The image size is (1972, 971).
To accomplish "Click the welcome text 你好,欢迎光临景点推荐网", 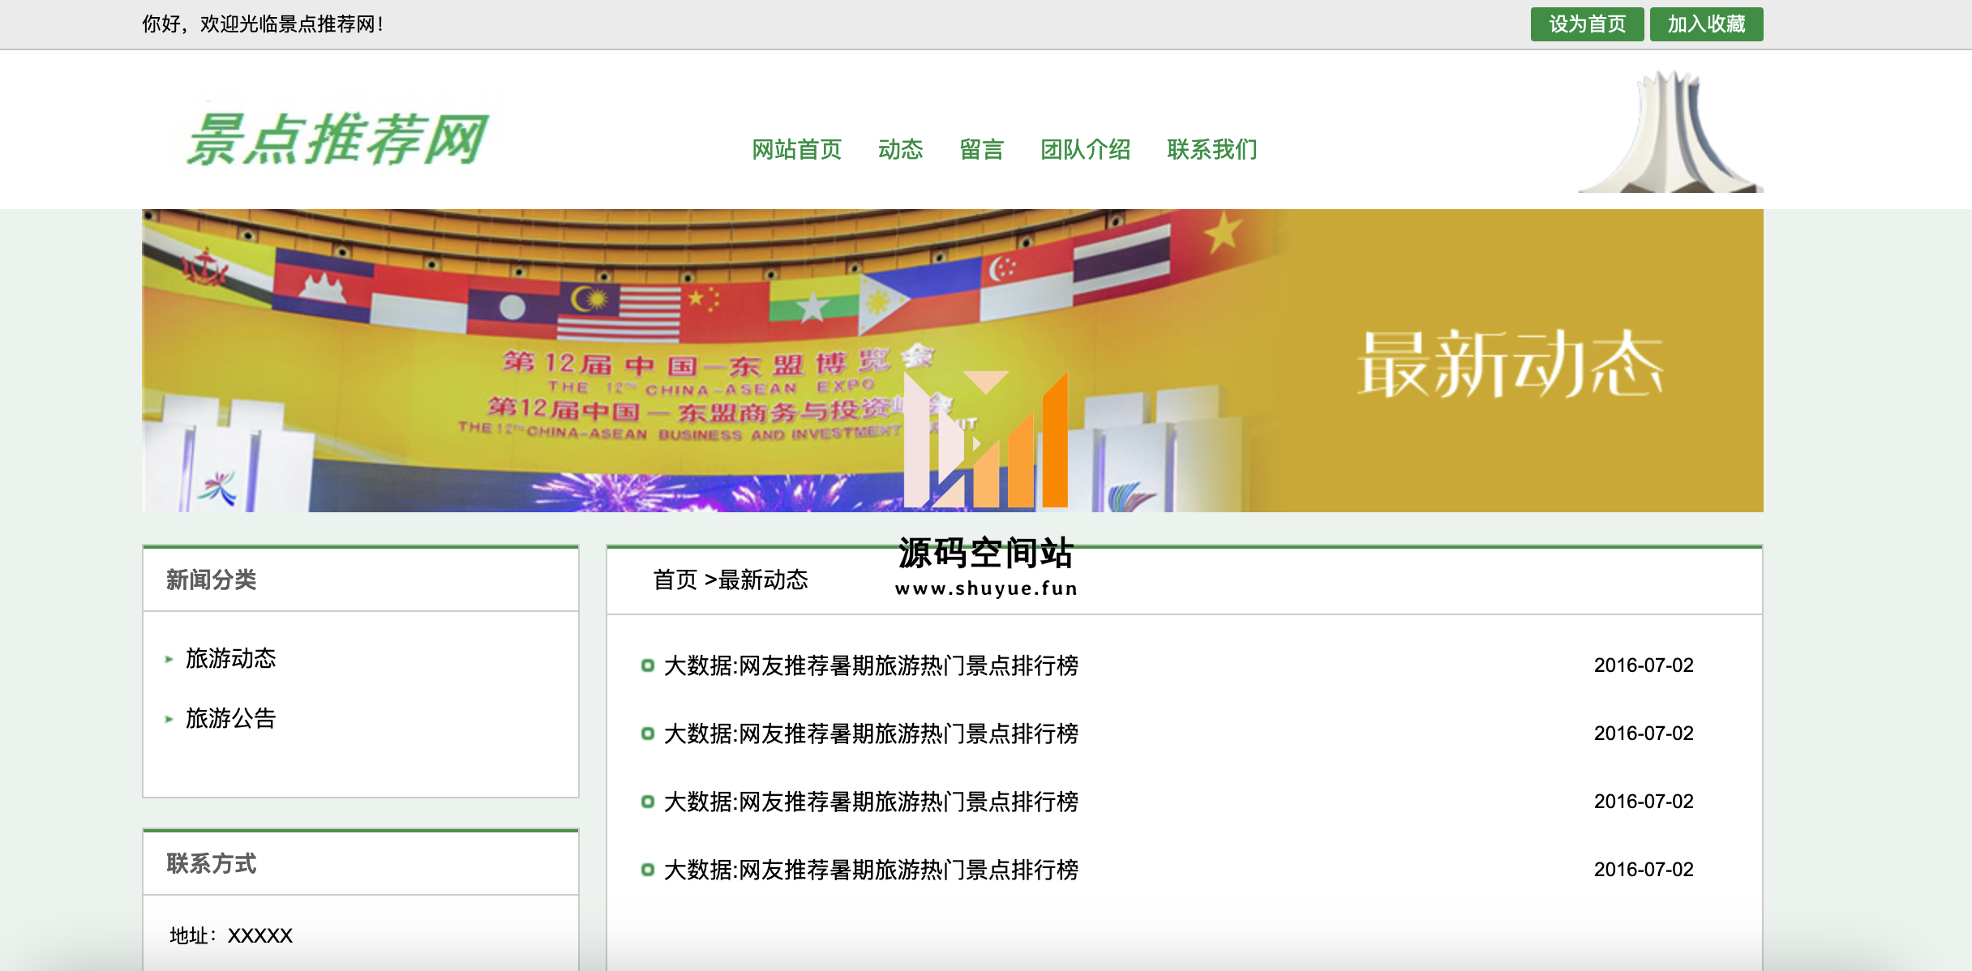I will tap(262, 24).
